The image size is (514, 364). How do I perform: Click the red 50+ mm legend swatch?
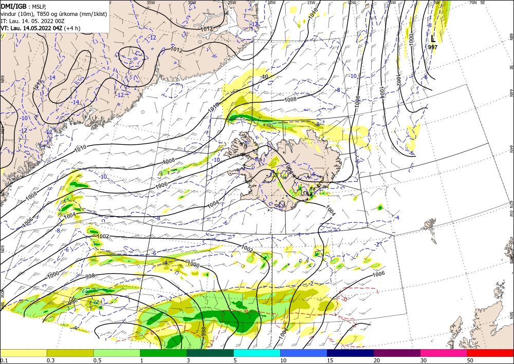[490, 353]
